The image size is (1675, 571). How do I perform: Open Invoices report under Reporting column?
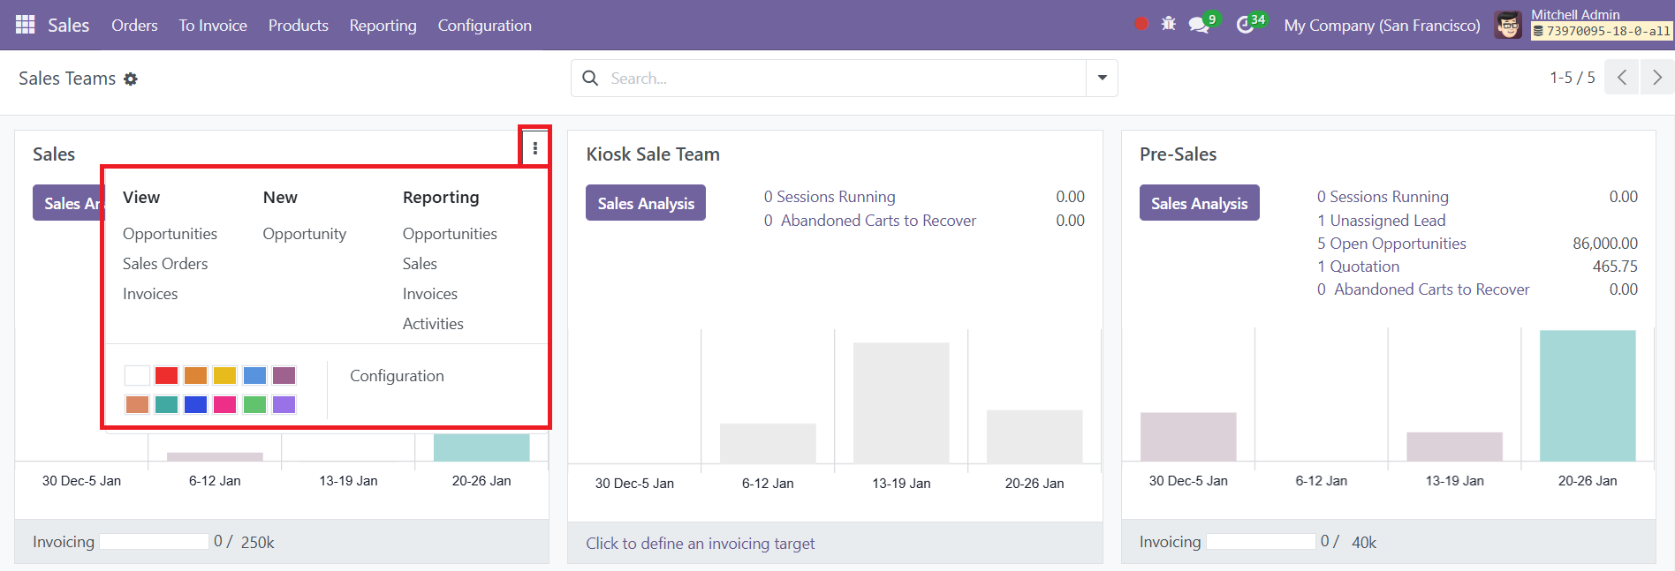click(x=430, y=294)
